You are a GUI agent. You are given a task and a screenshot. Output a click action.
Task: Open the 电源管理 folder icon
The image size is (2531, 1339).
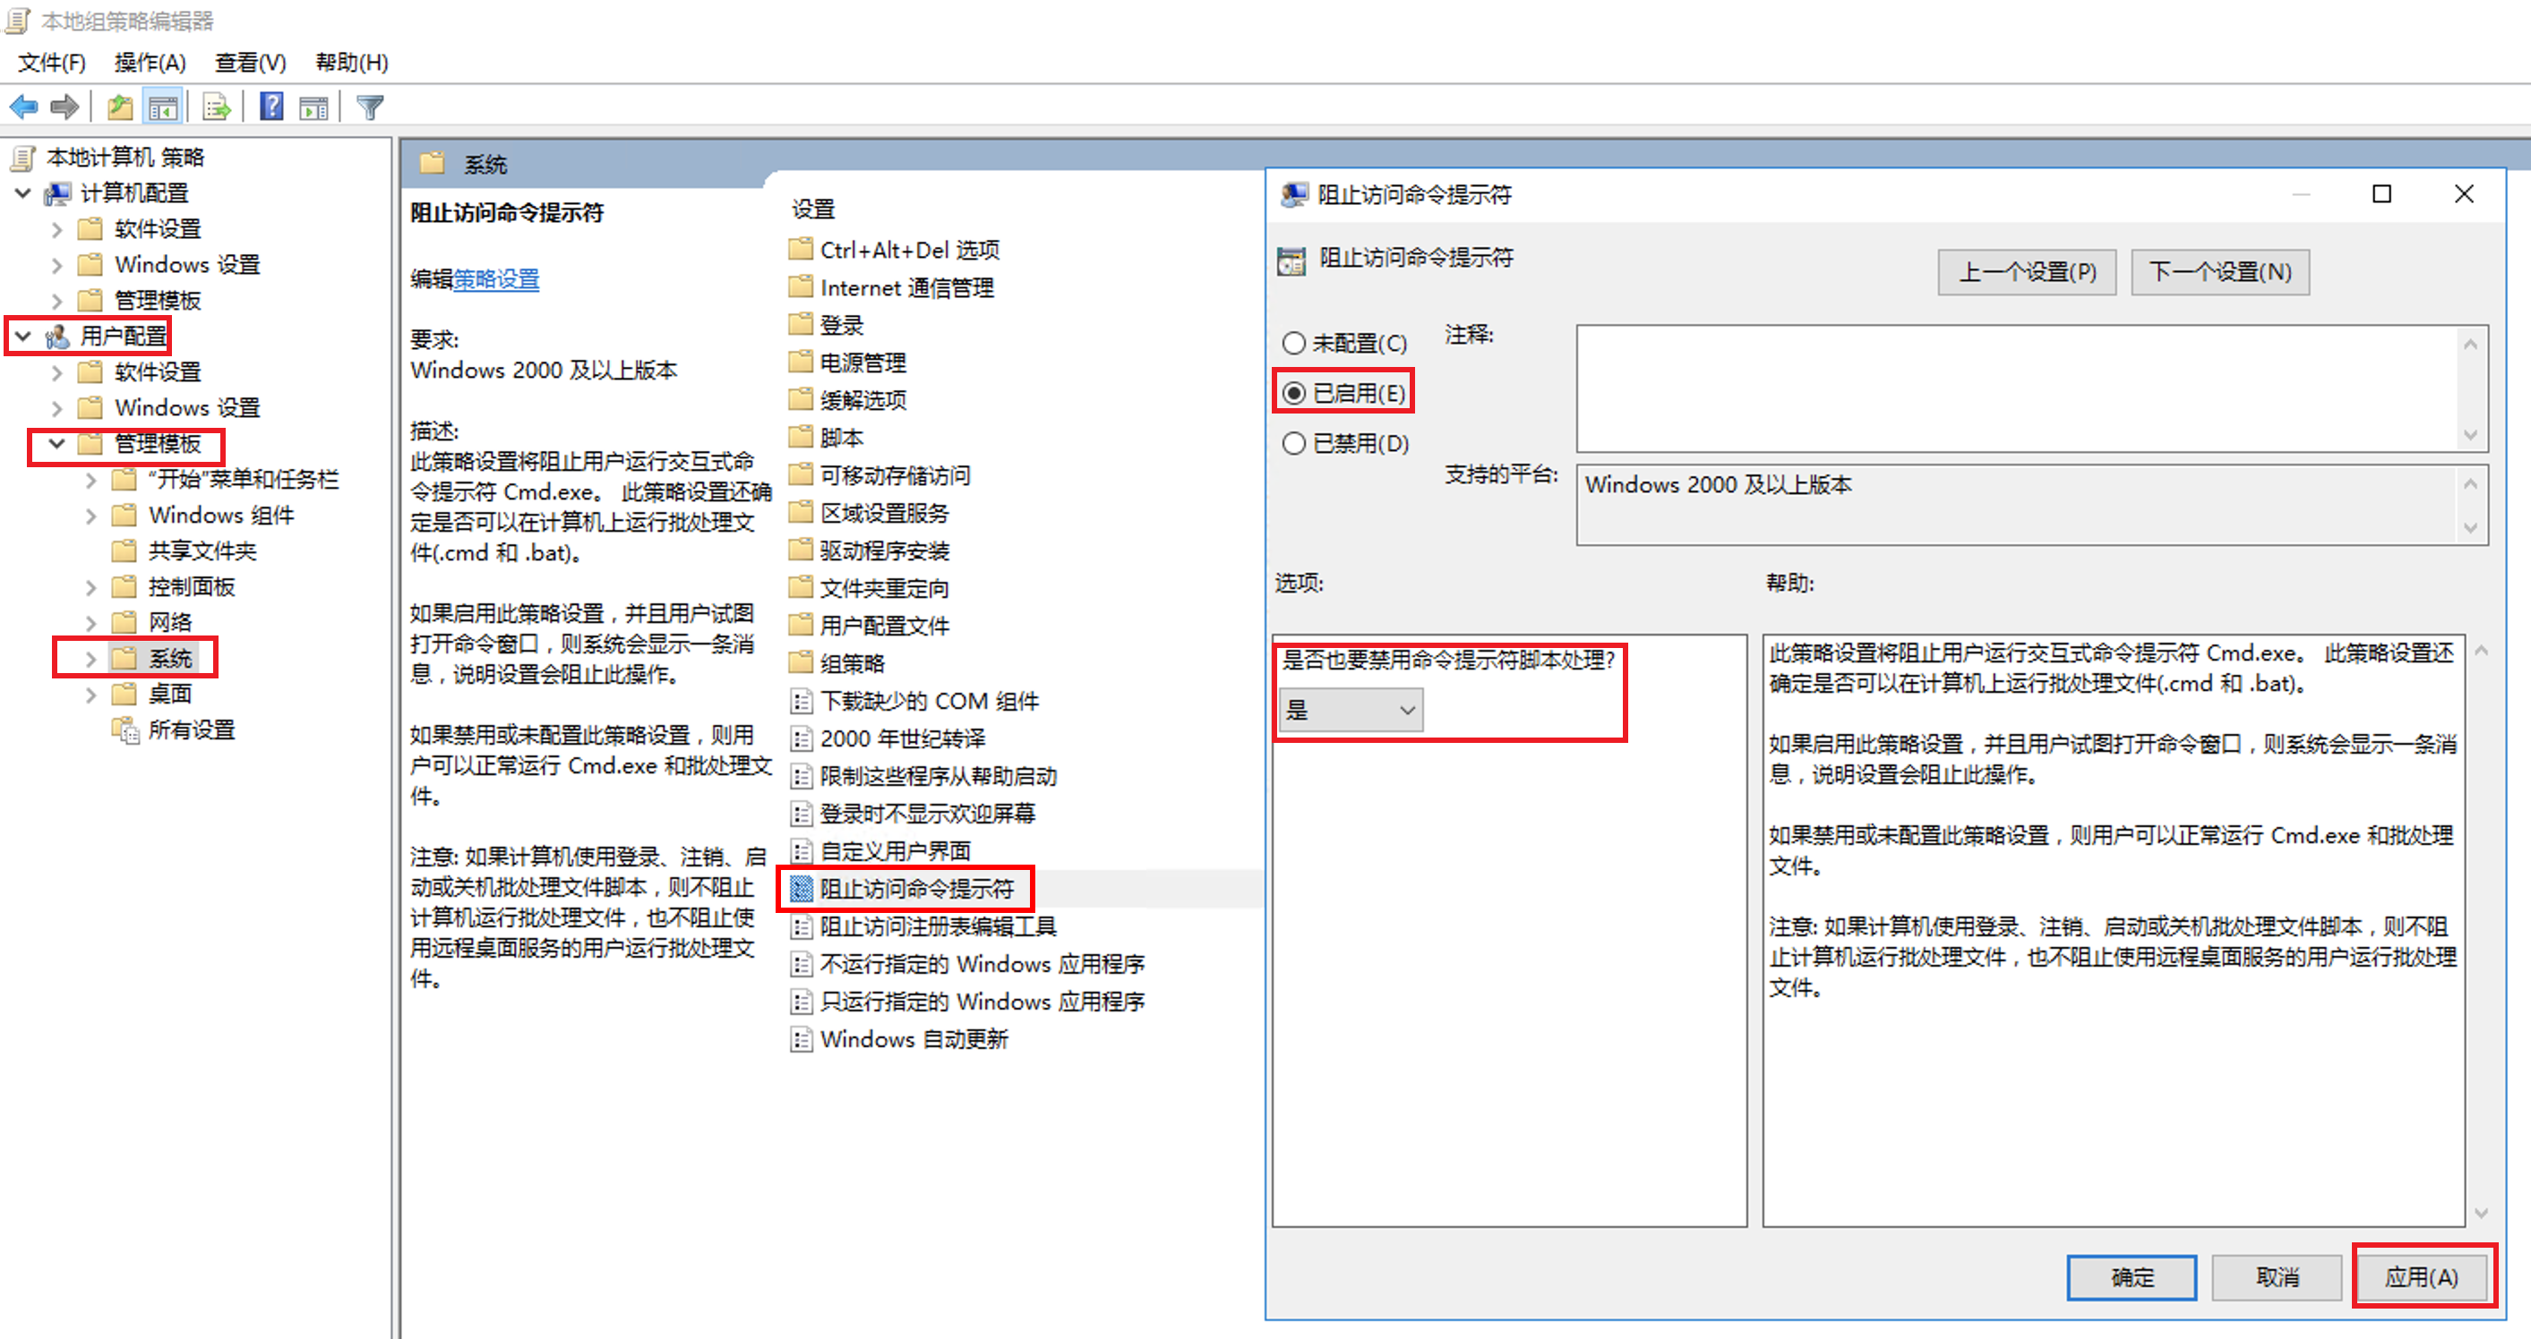[802, 362]
